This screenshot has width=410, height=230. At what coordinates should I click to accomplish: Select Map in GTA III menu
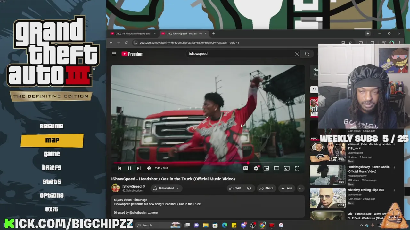pyautogui.click(x=52, y=140)
